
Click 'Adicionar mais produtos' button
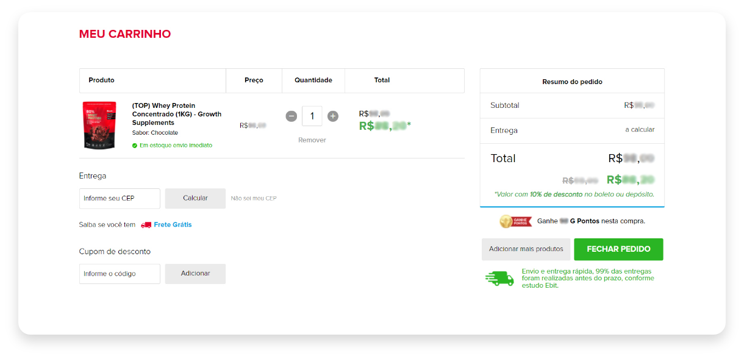(x=526, y=249)
